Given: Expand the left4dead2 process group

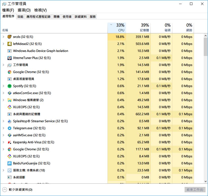Looking at the screenshot, I should 4,44.
